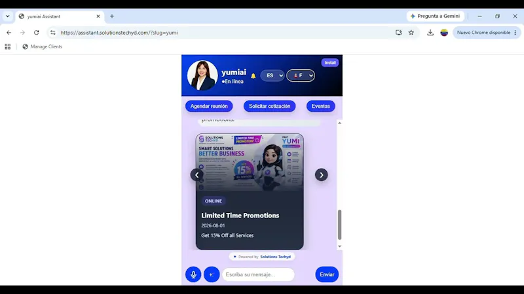Open the downloads icon
The image size is (524, 294).
tap(430, 33)
